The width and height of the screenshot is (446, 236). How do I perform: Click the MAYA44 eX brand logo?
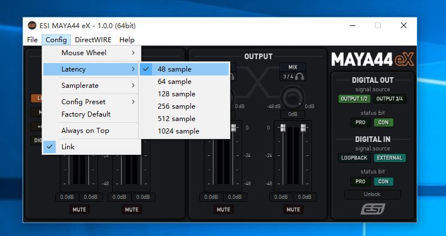click(x=372, y=59)
